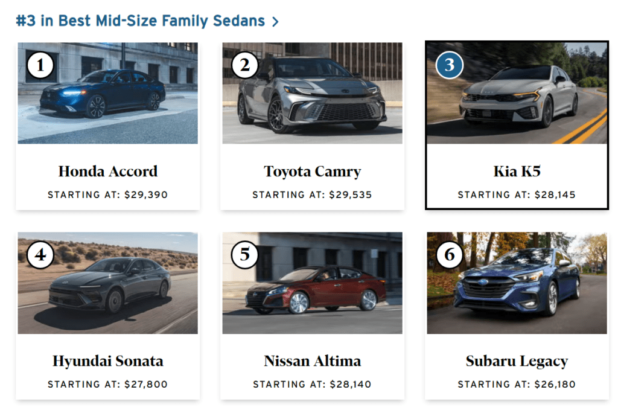Click the number 6 rank badge

[x=449, y=255]
